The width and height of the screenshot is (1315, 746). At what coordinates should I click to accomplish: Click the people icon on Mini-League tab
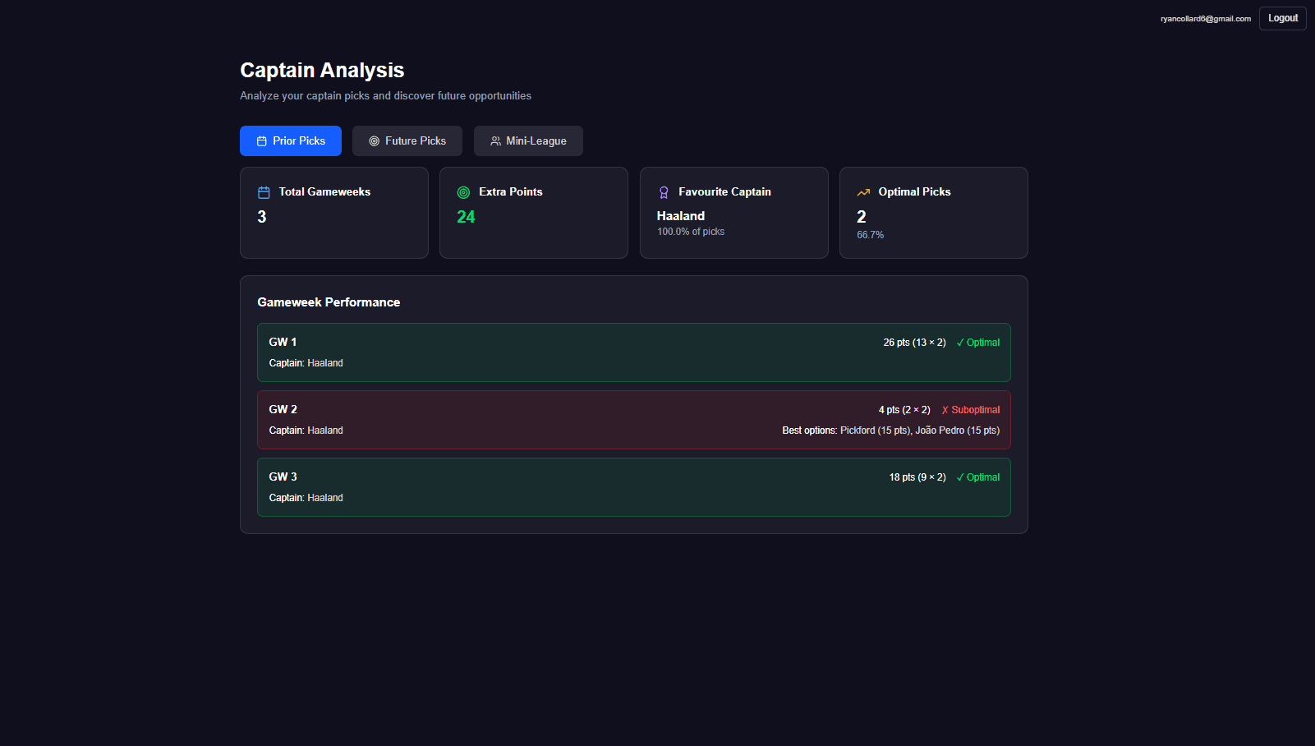(x=495, y=141)
